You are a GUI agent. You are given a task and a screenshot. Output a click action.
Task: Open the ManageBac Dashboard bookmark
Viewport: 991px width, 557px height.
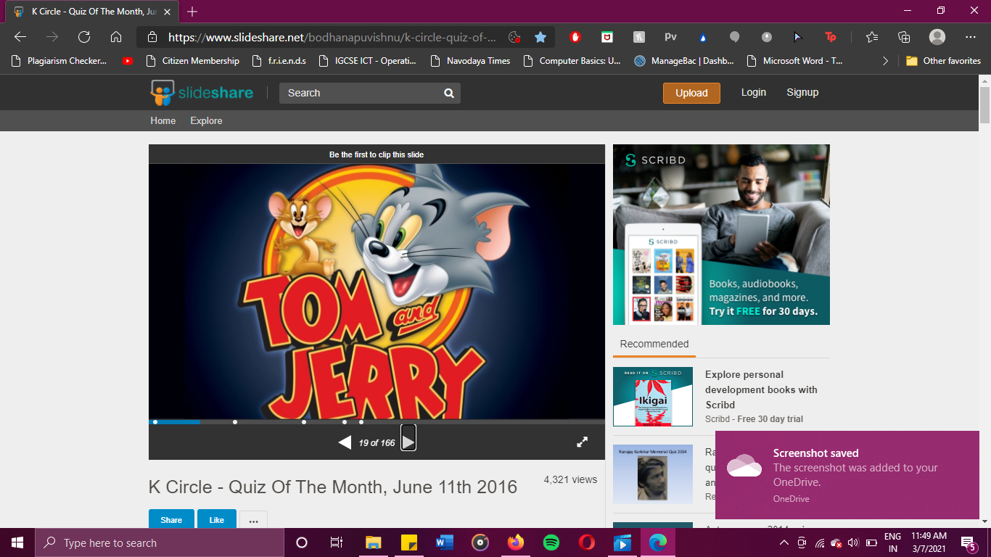[x=683, y=61]
